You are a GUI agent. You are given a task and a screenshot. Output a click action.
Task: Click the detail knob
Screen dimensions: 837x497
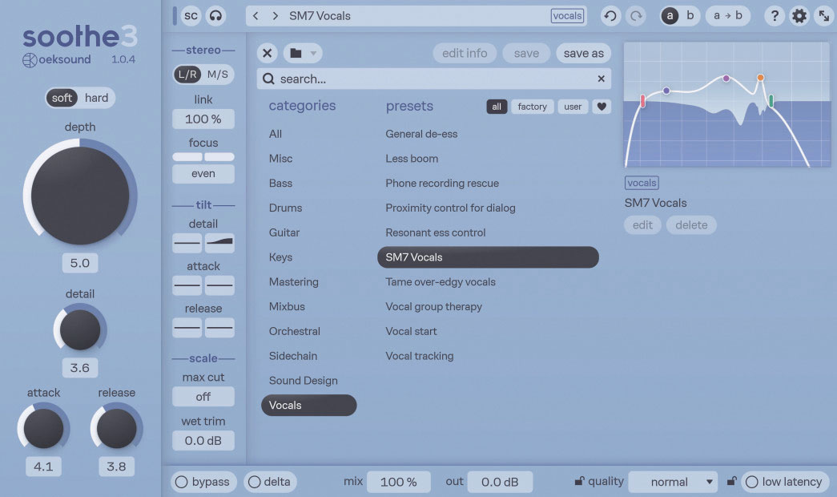[x=80, y=329]
